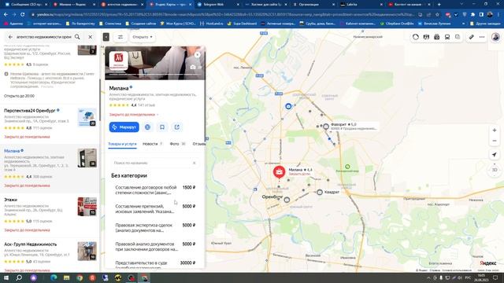Zoom out the map with minus button
The image size is (504, 283).
495,141
